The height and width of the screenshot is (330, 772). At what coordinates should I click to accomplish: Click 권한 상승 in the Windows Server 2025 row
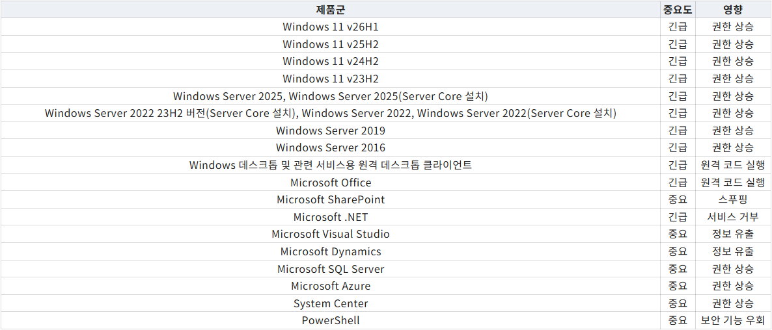[x=732, y=95]
